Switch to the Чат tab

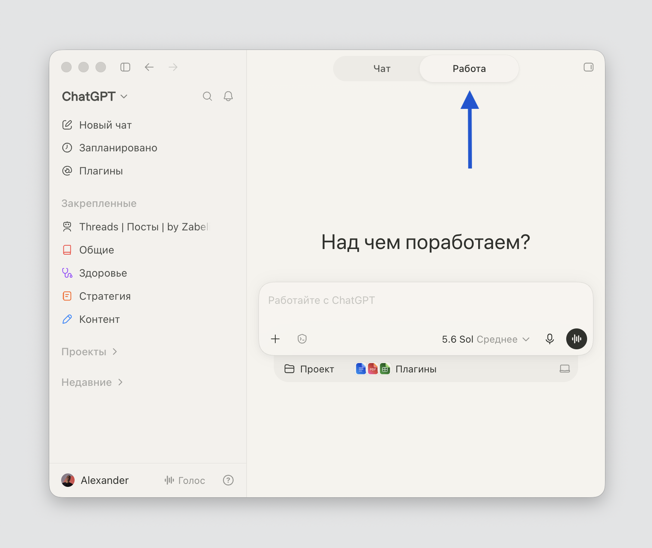(x=382, y=69)
